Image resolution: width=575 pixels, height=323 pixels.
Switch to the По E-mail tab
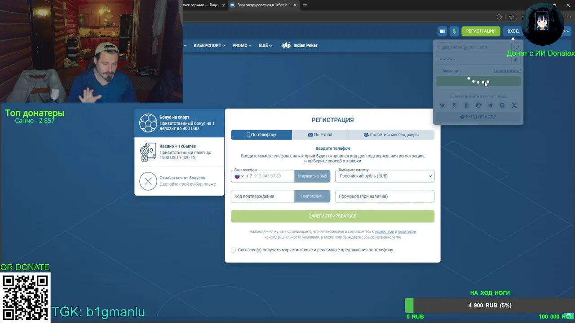pyautogui.click(x=320, y=135)
